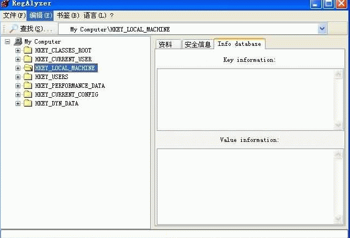This screenshot has width=350, height=238.
Task: Expand the HKEY_CURRENT_USER node
Action: click(18, 60)
